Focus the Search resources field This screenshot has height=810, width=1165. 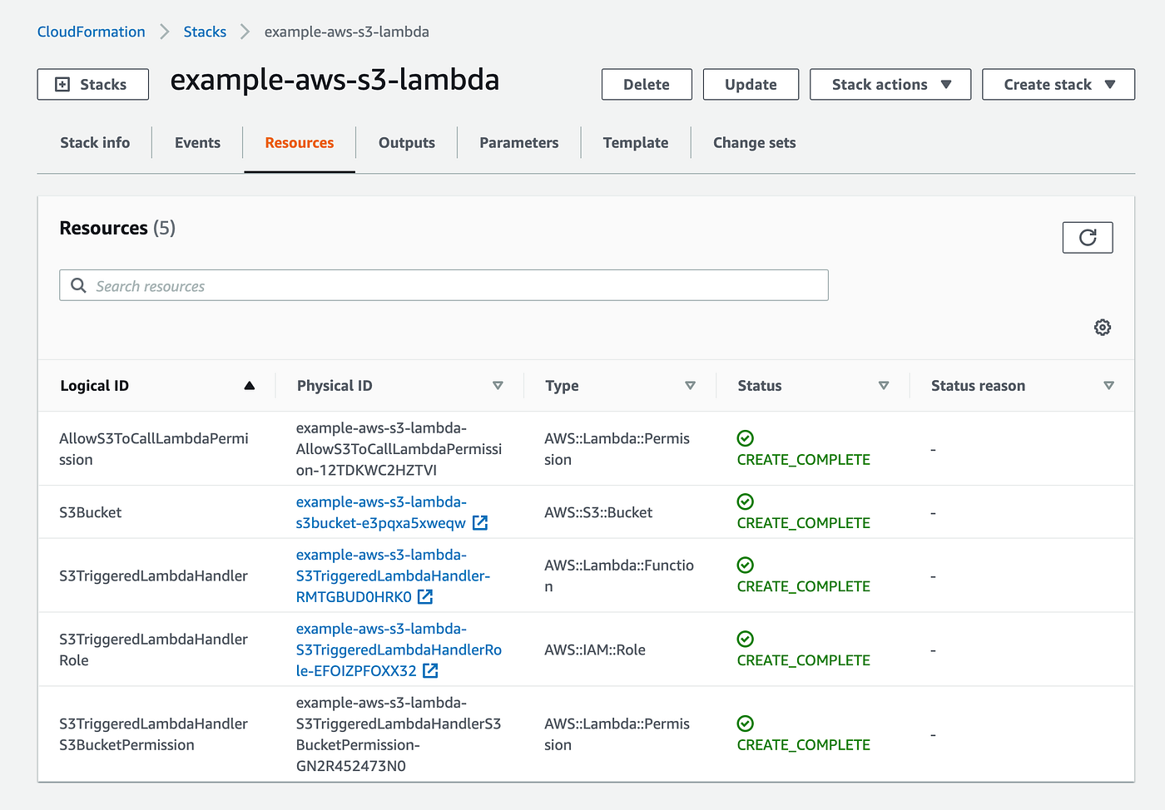click(x=444, y=285)
